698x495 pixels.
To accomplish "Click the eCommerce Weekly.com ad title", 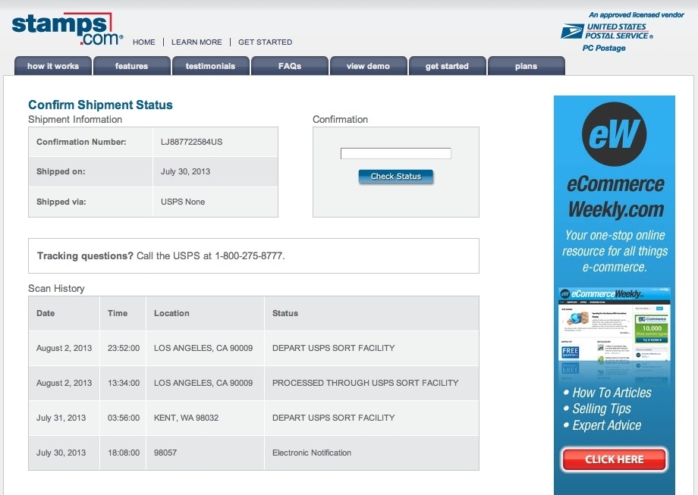I will (x=615, y=197).
